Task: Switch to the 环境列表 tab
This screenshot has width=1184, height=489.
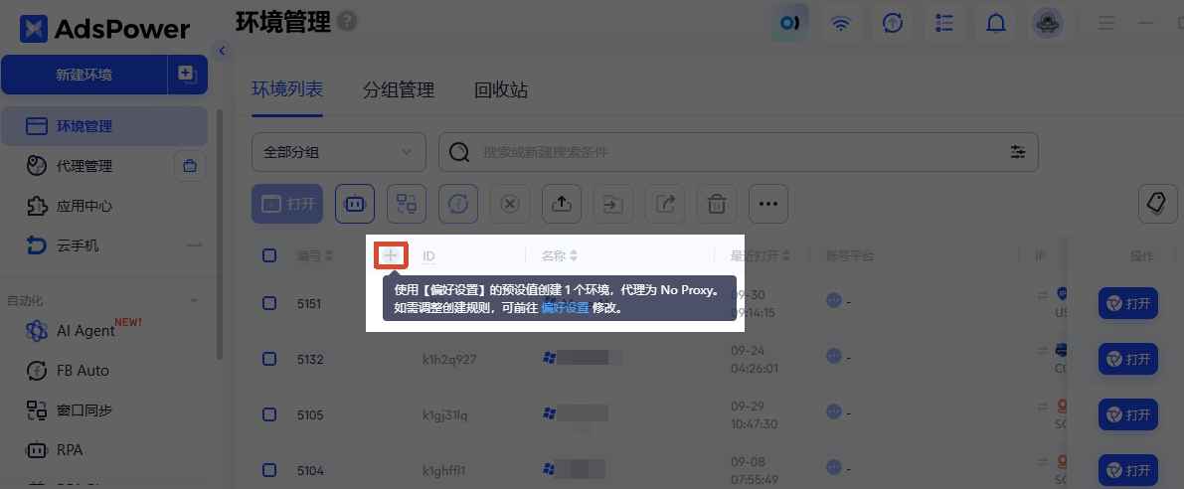Action: tap(287, 90)
